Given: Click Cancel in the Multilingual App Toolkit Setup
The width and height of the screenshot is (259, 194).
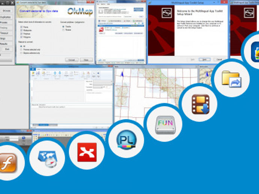Looking at the screenshot, I should (219, 60).
